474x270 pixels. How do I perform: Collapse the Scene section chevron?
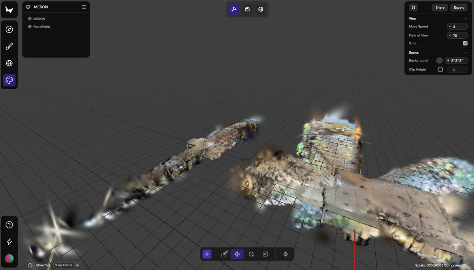click(466, 52)
